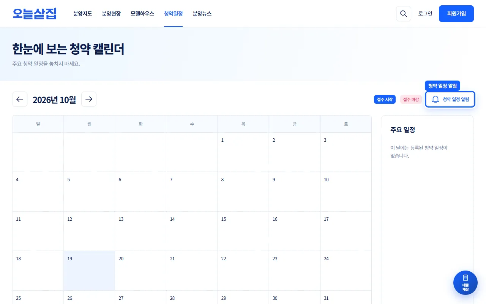Click the 2026년 10월 month title

point(54,100)
